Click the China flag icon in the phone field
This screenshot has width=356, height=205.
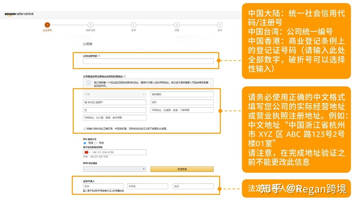(x=86, y=152)
